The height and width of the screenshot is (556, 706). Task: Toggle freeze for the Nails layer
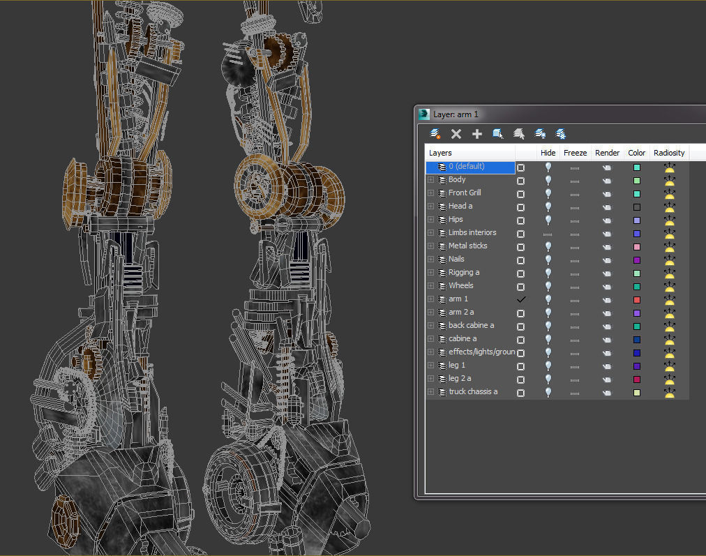click(x=575, y=260)
